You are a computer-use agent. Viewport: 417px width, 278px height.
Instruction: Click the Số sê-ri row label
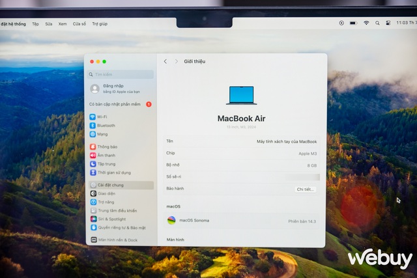tap(174, 176)
